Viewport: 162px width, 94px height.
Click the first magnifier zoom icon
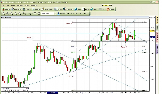(x=4, y=13)
